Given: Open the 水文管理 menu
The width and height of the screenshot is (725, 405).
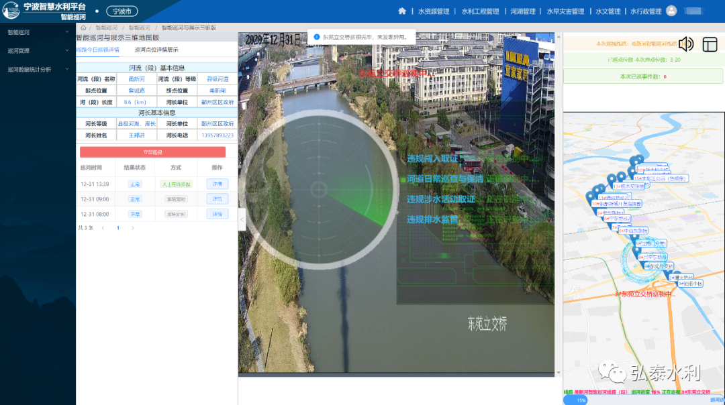Looking at the screenshot, I should pos(608,11).
